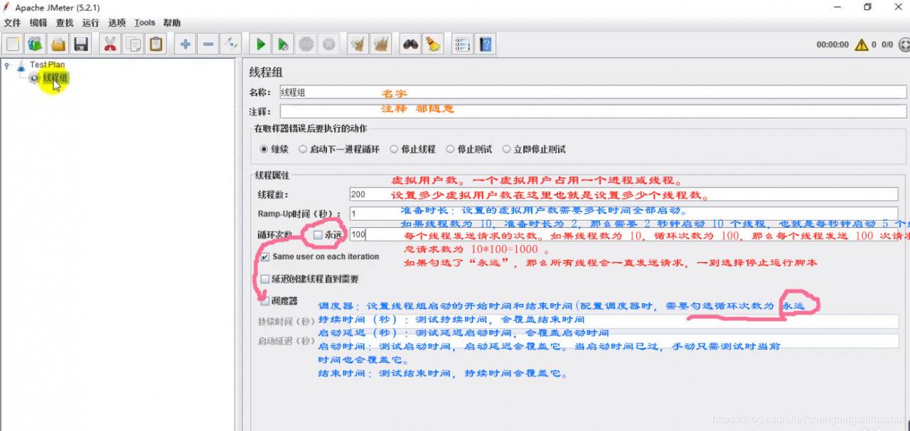Click the Cut scissors icon

(x=110, y=44)
